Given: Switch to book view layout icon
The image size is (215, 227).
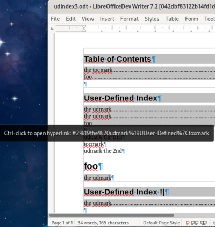Looking at the screenshot, I should click(204, 223).
